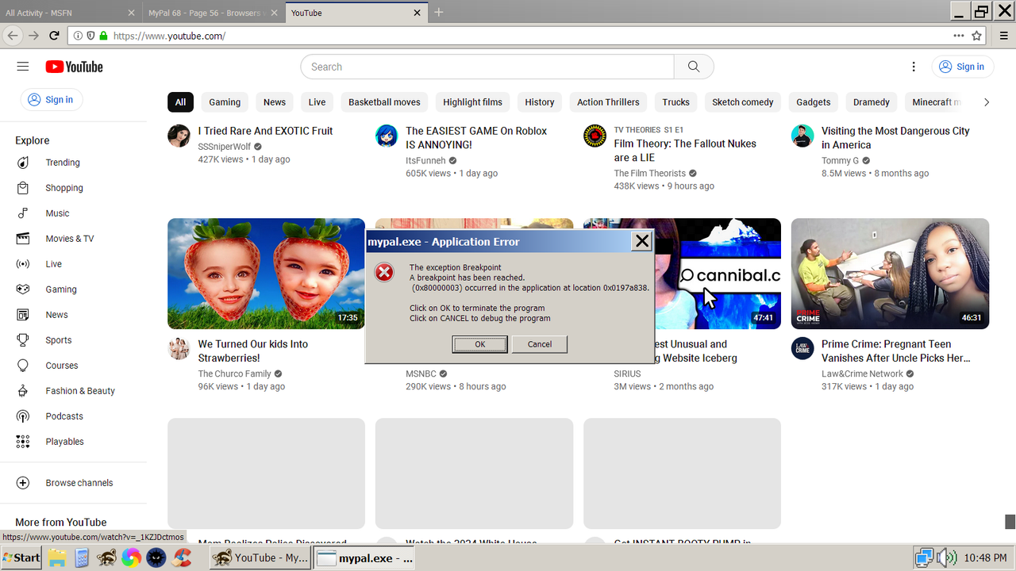Show more filter chips with right arrow
Screen dimensions: 1016x571
tap(987, 102)
